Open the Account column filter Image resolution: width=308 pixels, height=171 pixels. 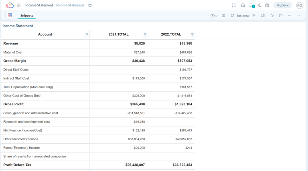tap(87, 34)
